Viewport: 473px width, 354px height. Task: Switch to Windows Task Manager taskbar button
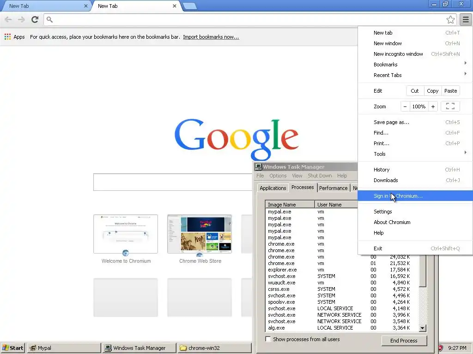(139, 348)
